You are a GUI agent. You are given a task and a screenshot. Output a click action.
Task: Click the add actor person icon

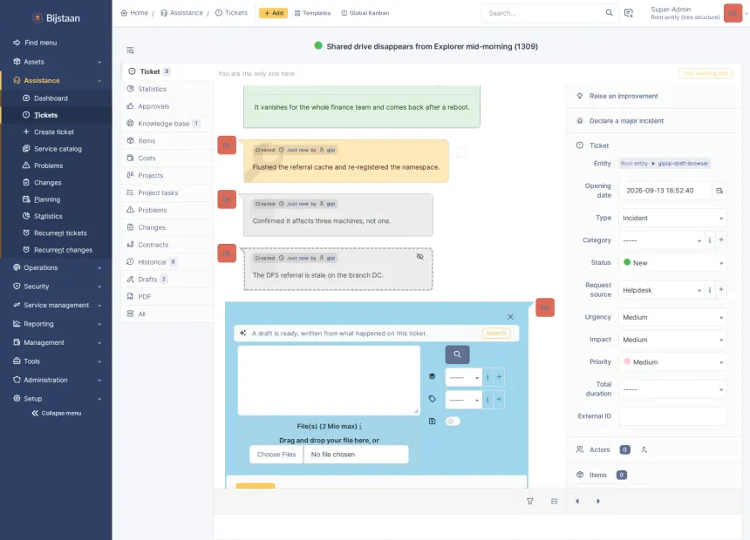(644, 449)
